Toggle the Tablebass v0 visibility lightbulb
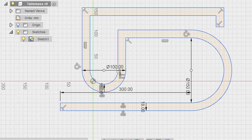 point(13,4)
